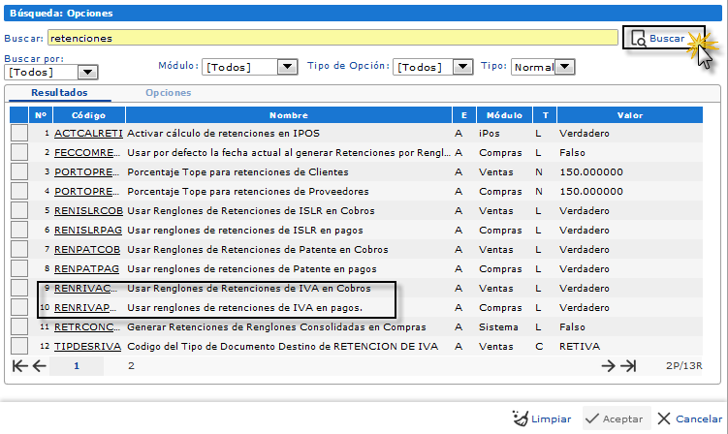The height and width of the screenshot is (434, 728).
Task: Go to next page arrow
Action: pos(608,366)
